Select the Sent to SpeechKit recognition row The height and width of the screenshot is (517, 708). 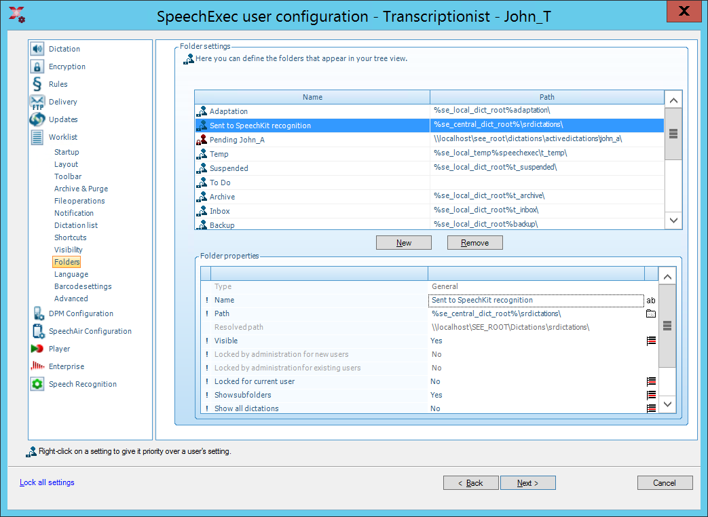[430, 125]
